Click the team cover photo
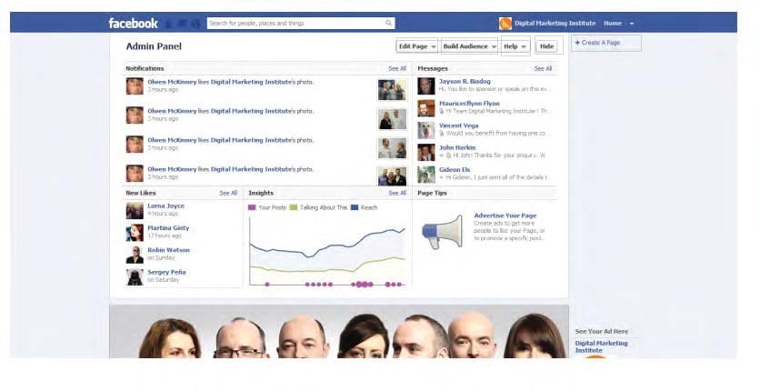 click(x=339, y=331)
